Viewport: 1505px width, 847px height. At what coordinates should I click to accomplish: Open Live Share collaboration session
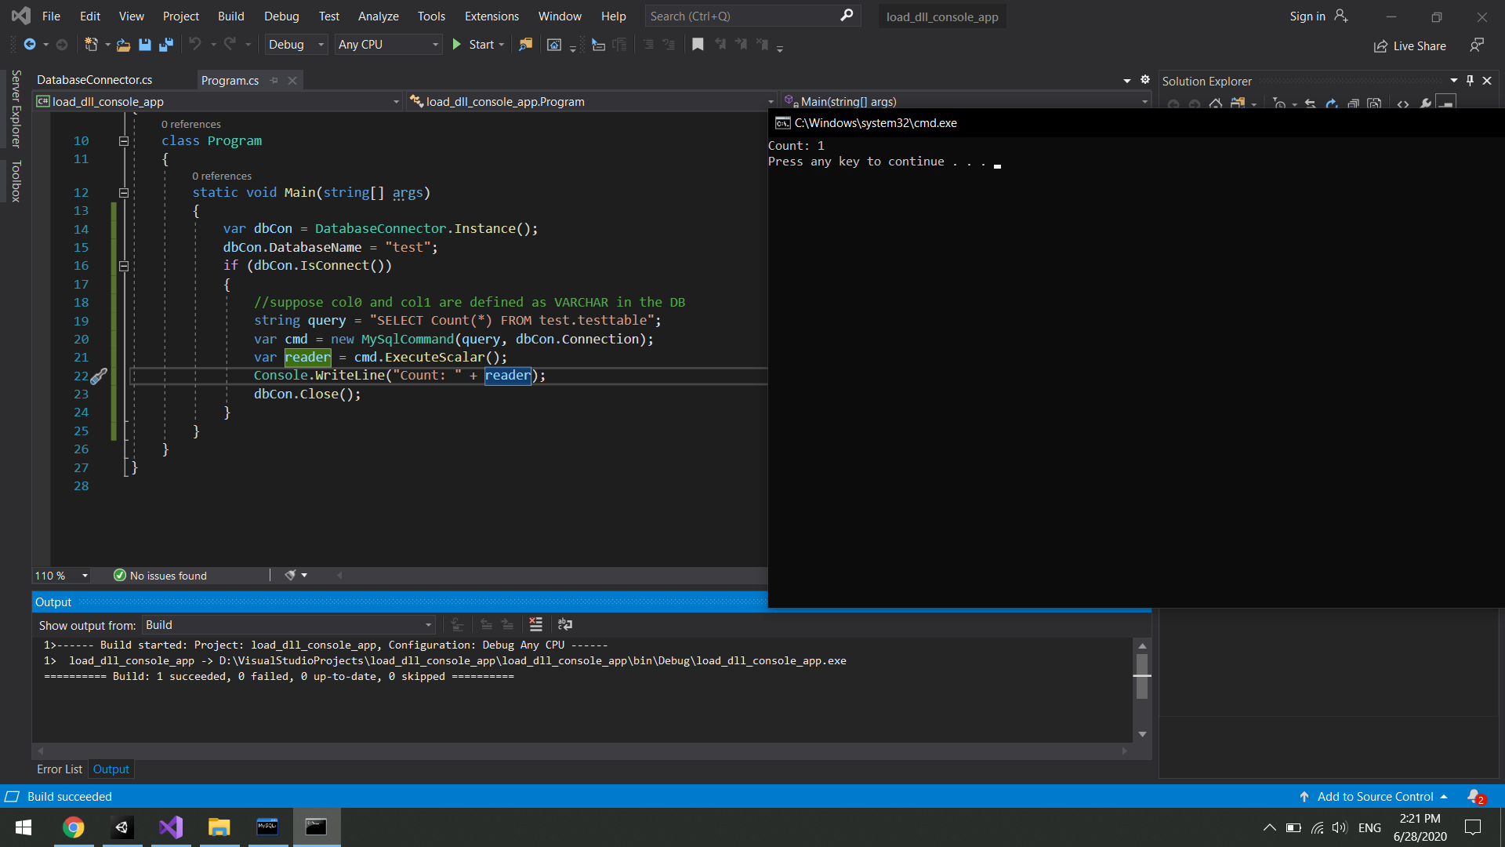[x=1409, y=45]
